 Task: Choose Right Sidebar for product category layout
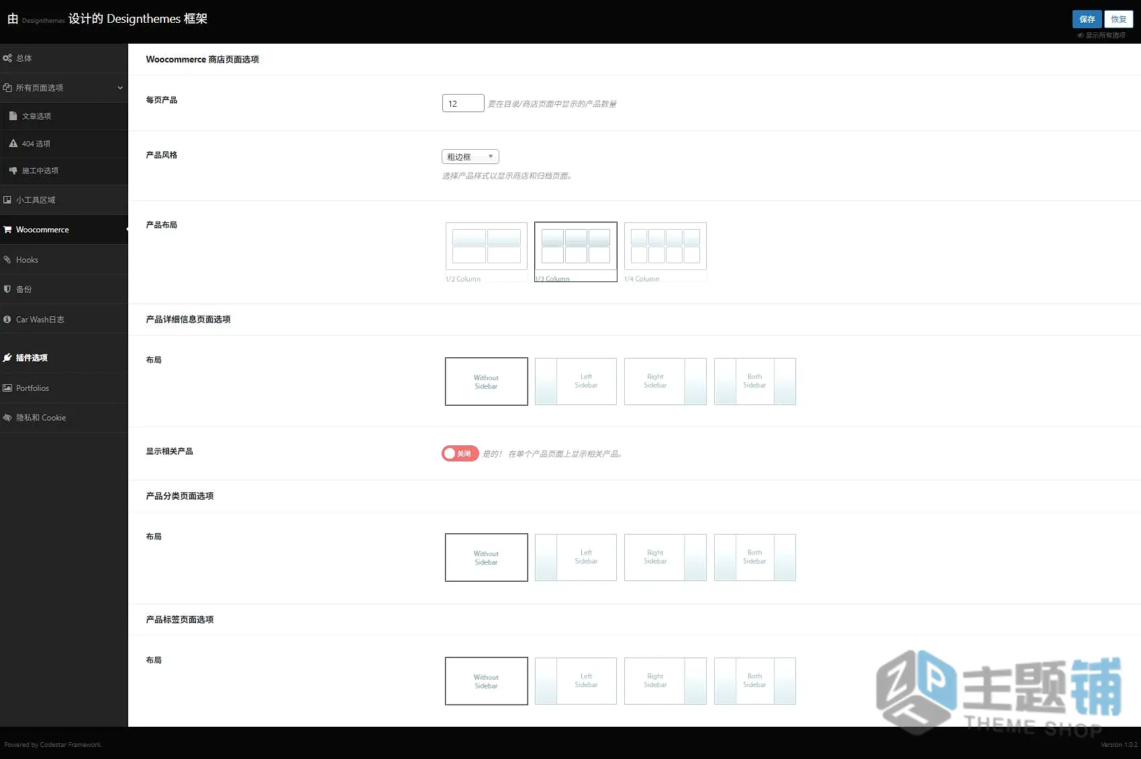665,557
